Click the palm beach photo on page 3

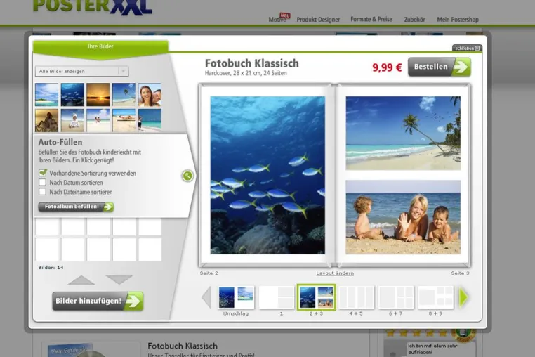[403, 133]
